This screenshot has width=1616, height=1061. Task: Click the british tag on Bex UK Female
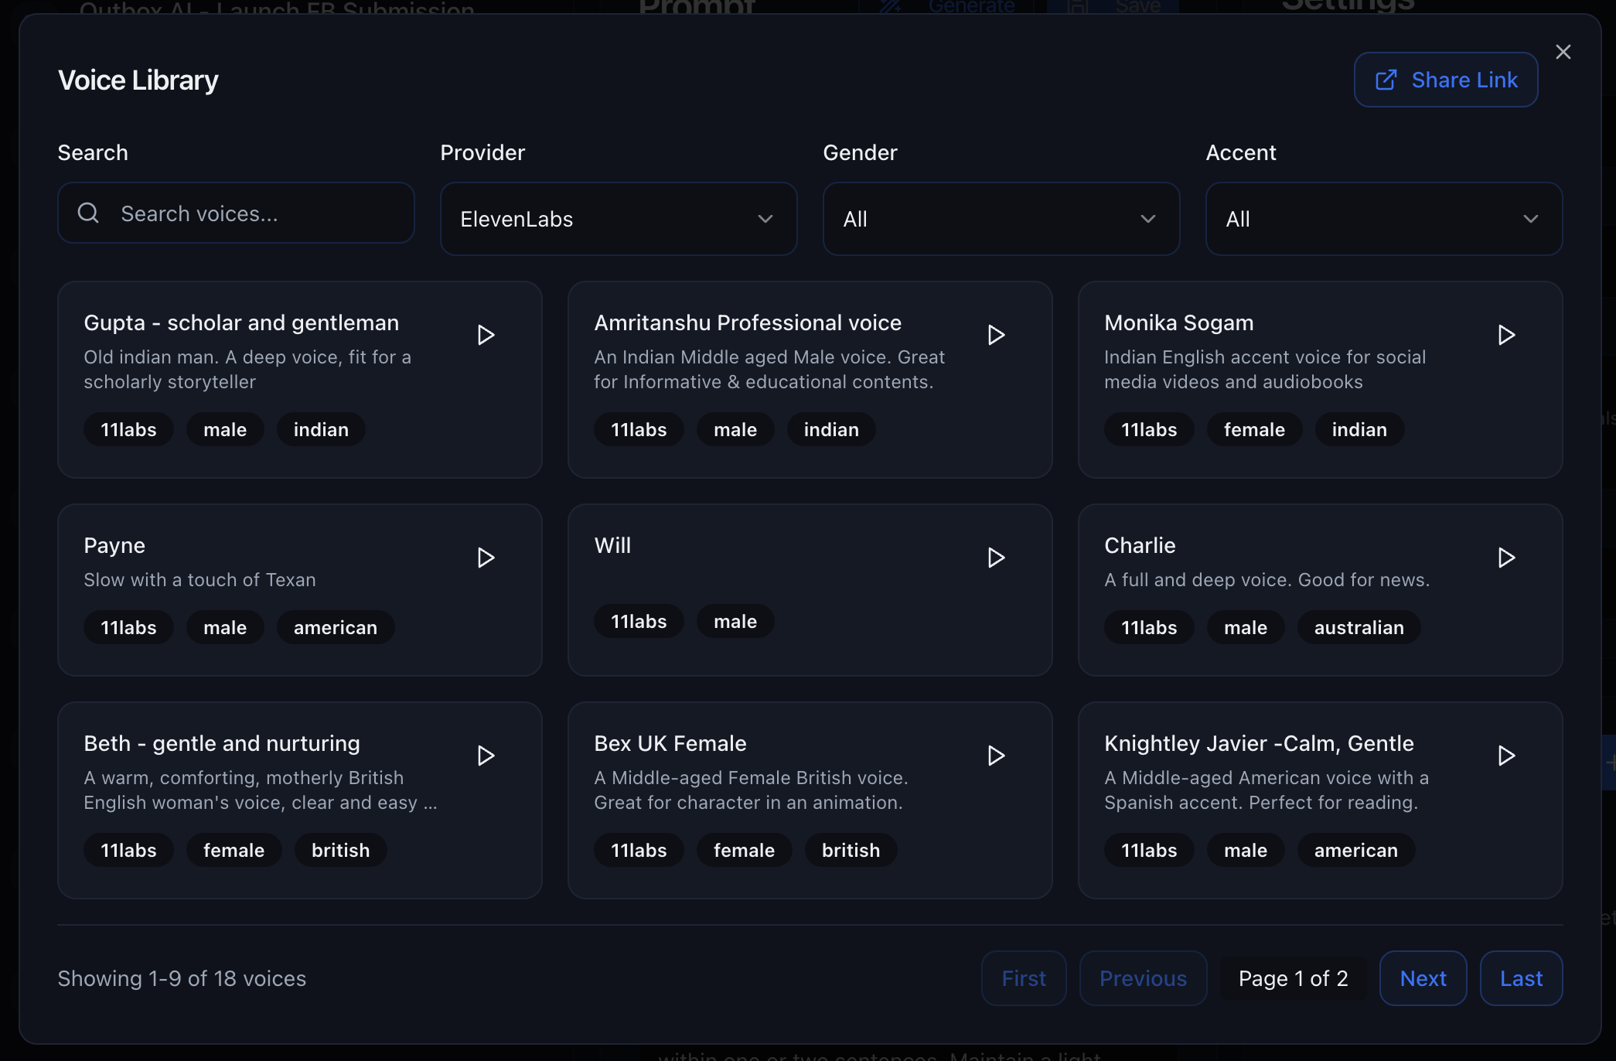[851, 850]
